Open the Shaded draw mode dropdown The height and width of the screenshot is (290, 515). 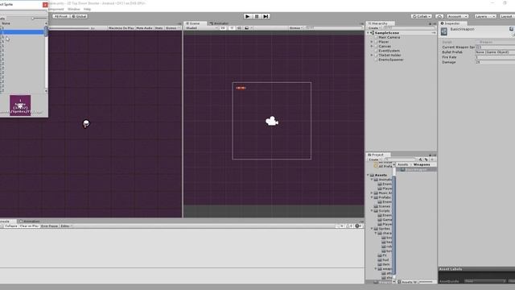[201, 28]
